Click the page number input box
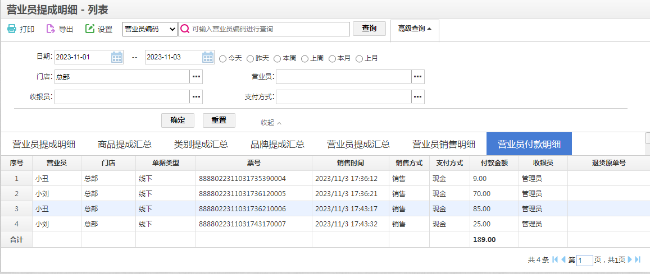This screenshot has height=274, width=650. [584, 261]
